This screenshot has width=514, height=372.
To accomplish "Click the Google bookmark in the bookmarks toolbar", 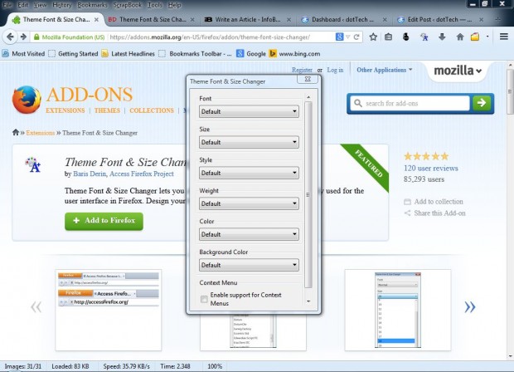I will click(x=251, y=53).
